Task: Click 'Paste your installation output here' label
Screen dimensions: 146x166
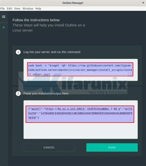Action: 46,93
